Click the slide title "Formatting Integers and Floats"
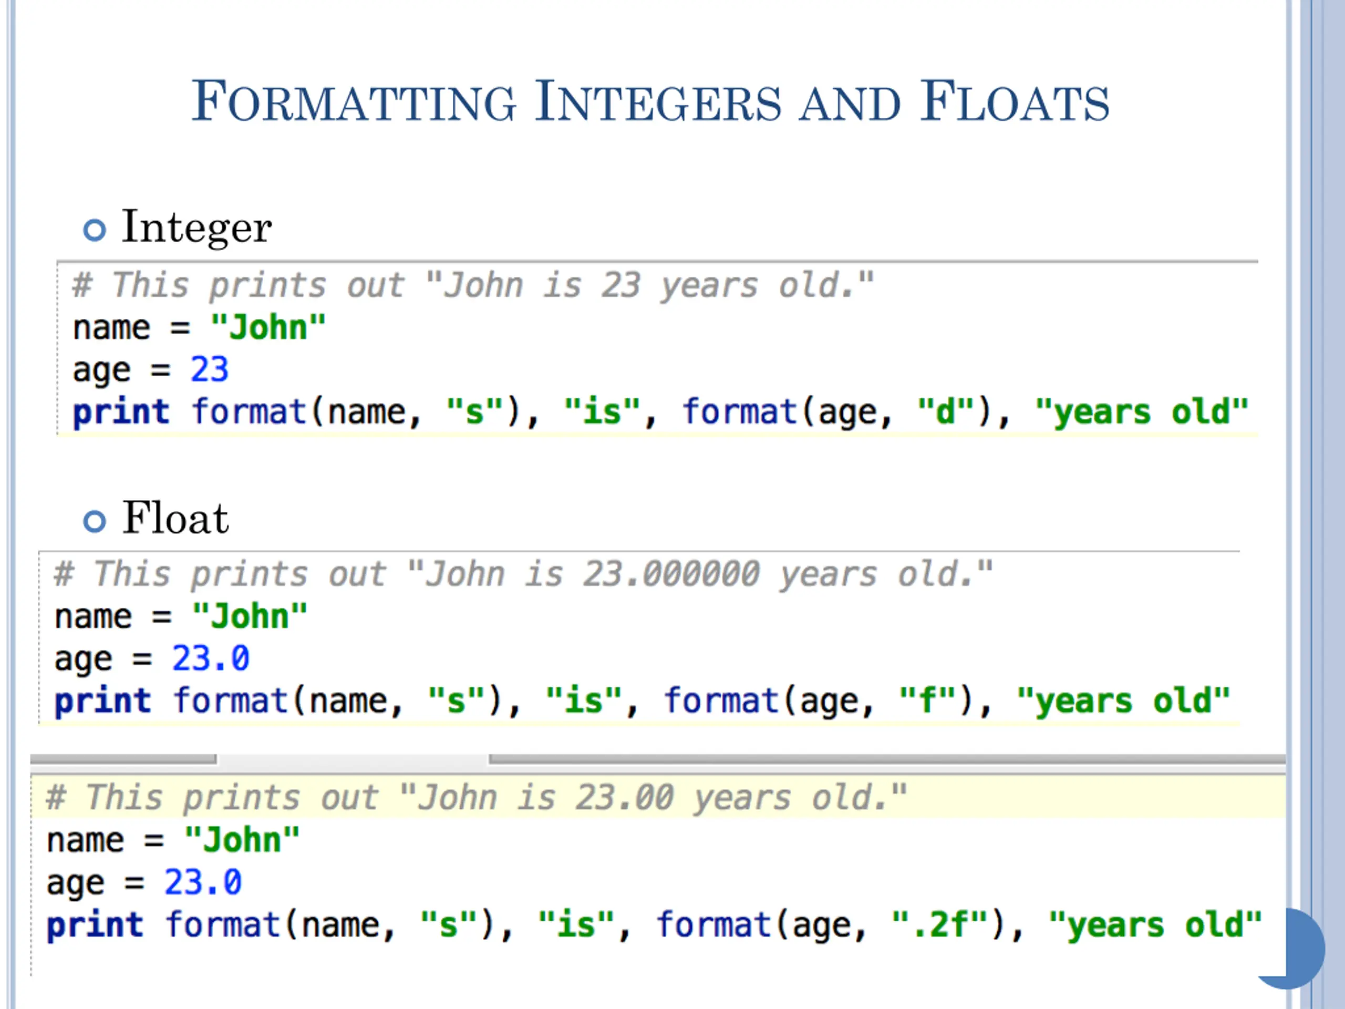1345x1009 pixels. [x=650, y=101]
